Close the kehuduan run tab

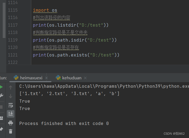(x=85, y=78)
